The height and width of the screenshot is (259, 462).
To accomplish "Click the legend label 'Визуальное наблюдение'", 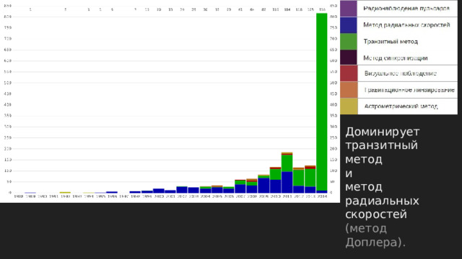I will tap(400, 73).
